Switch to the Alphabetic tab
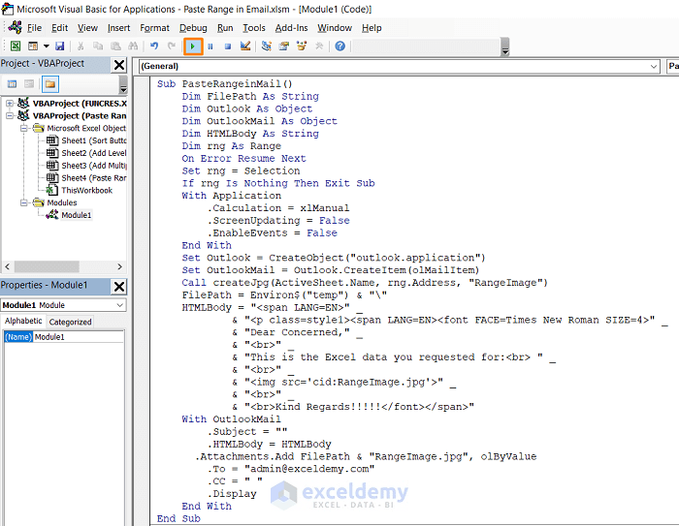Image resolution: width=679 pixels, height=526 pixels. point(23,321)
